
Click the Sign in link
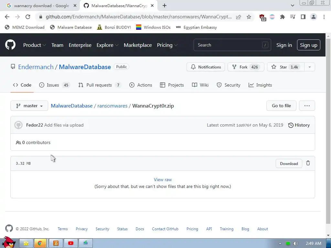[284, 45]
